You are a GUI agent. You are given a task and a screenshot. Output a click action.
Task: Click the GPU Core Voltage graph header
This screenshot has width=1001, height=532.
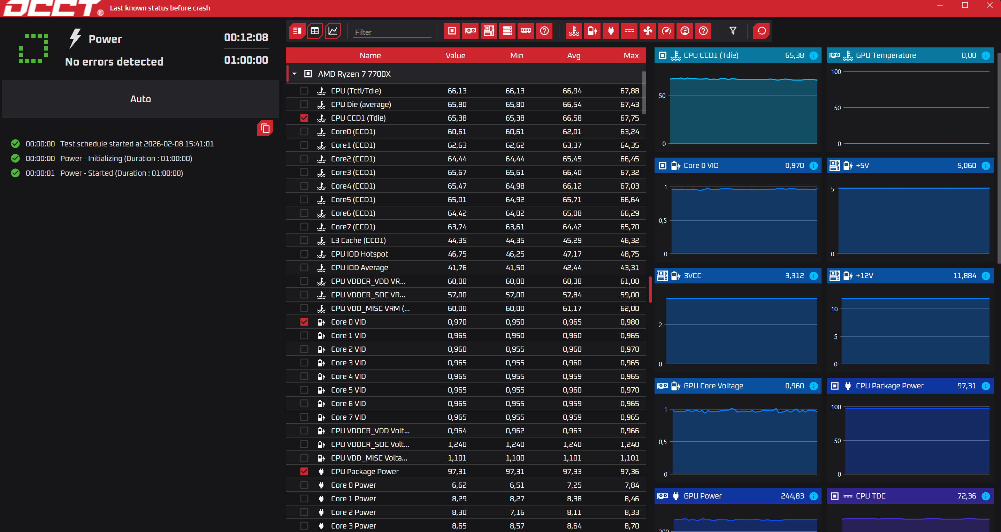[x=738, y=386]
